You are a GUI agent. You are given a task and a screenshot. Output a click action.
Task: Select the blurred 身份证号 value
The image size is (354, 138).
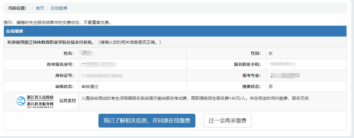pyautogui.click(x=102, y=75)
